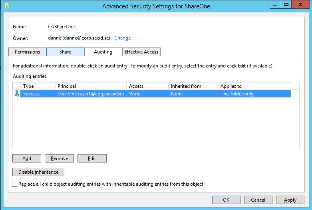Select the Auditing tab

(103, 52)
